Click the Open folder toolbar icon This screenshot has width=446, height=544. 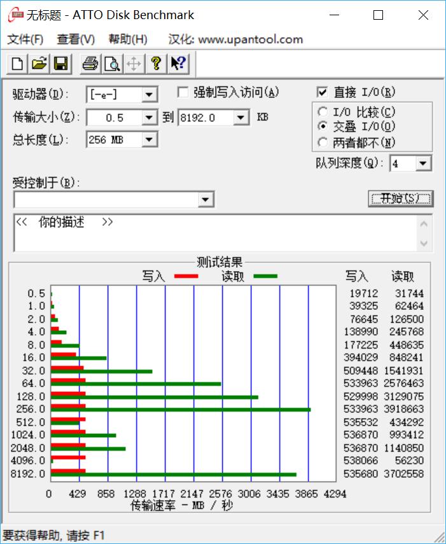pos(39,64)
